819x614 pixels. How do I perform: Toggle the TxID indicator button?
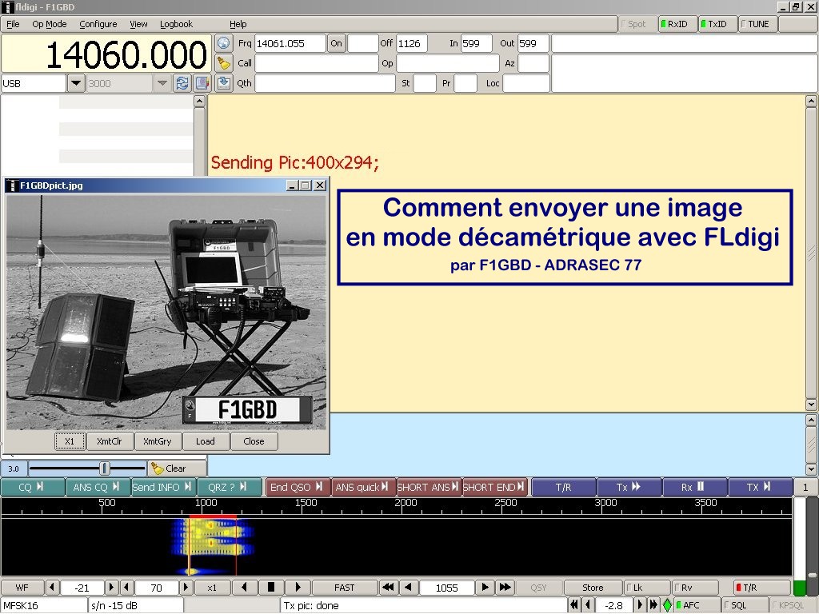717,24
